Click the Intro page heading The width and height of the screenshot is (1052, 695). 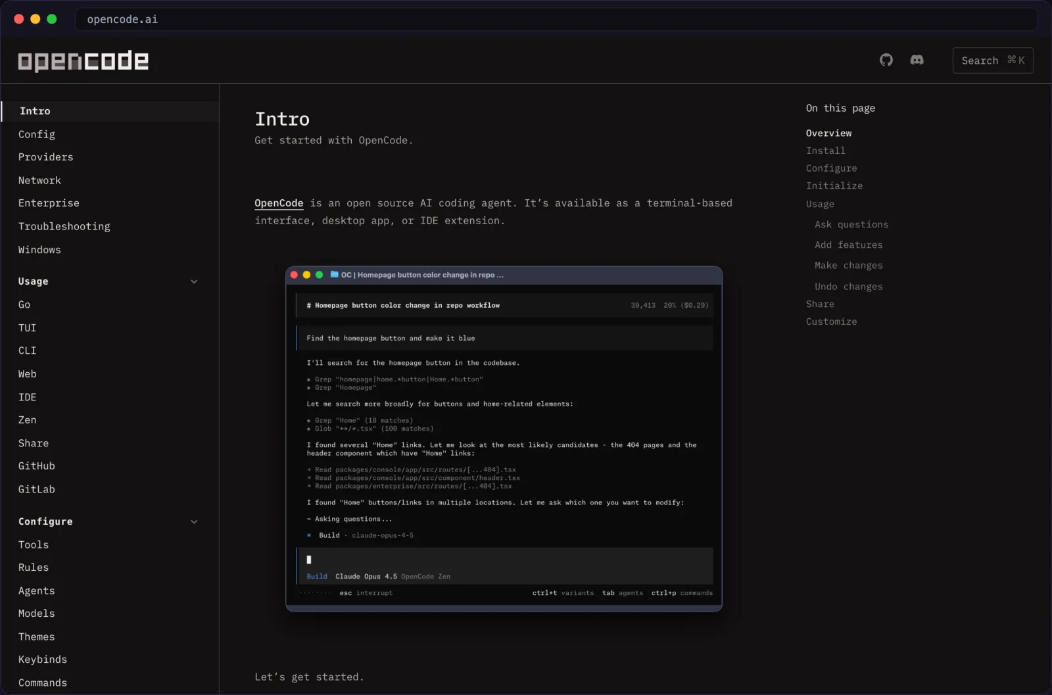tap(282, 119)
